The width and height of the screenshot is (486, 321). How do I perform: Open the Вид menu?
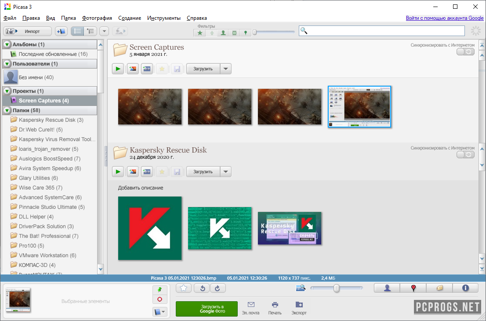(51, 18)
